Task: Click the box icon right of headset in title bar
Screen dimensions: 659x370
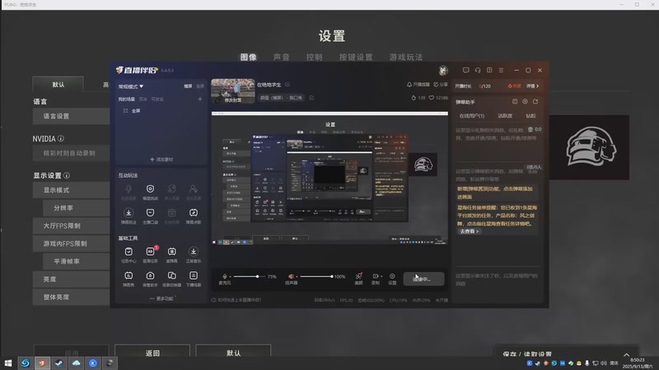Action: 489,70
